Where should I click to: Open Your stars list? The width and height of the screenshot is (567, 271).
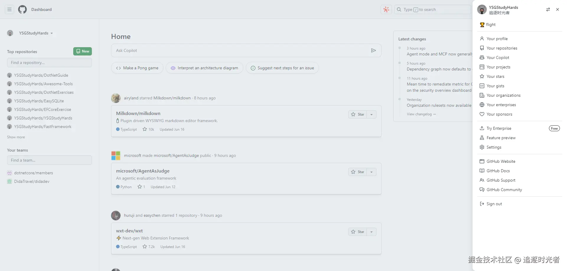520,76
